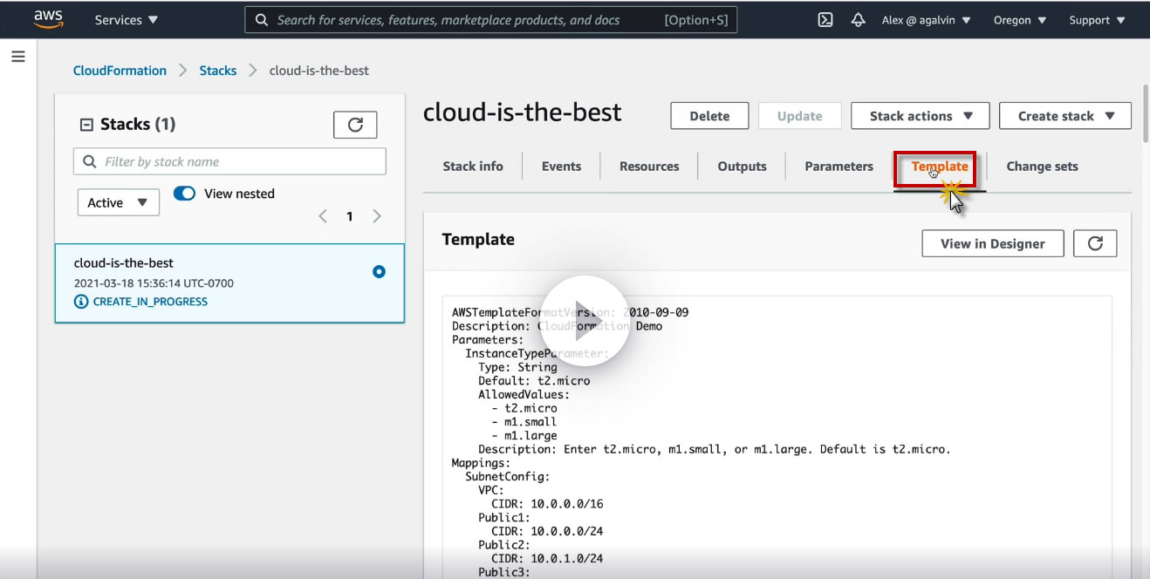Image resolution: width=1150 pixels, height=579 pixels.
Task: Click CREATE_IN_PROGRESS info status icon
Action: 81,302
